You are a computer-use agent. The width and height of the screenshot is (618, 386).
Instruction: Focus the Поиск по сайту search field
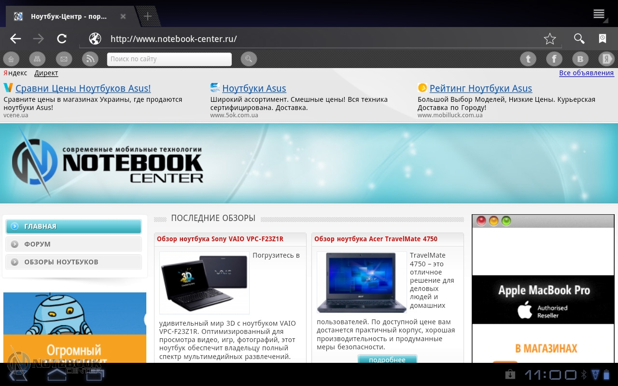[x=169, y=59]
